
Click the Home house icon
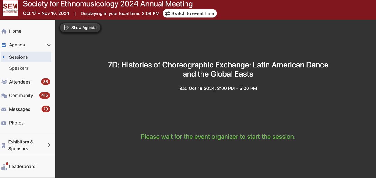[4, 31]
